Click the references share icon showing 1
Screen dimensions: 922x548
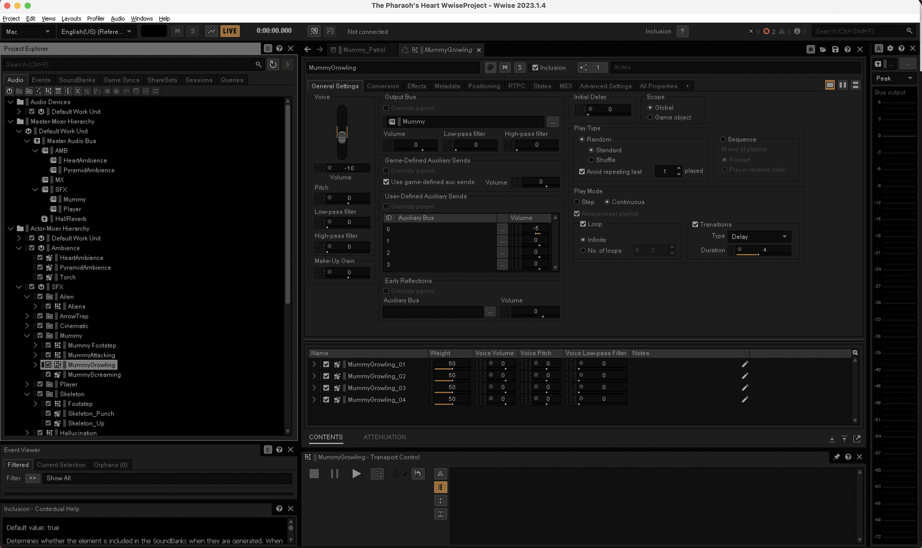point(592,67)
